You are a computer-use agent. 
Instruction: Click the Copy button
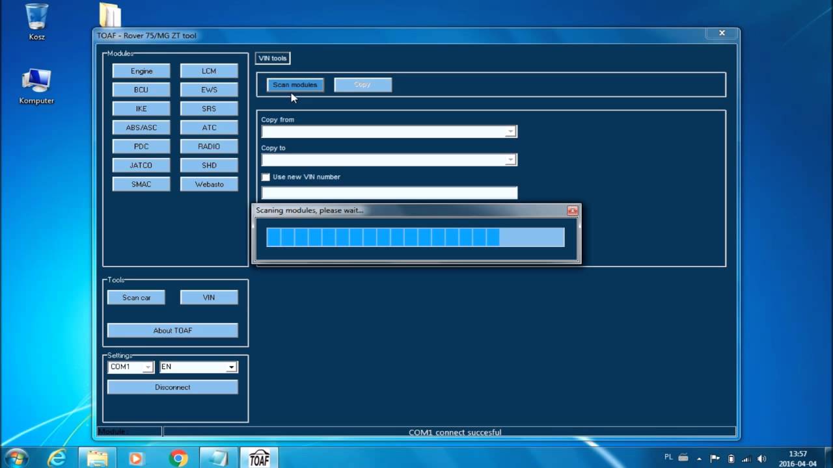(x=362, y=84)
